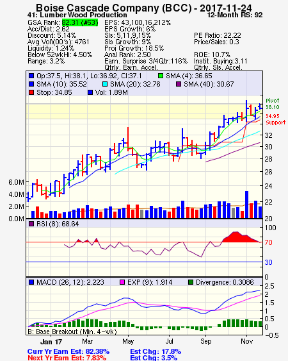Click the Sep date axis label
This screenshot has width=288, height=361.
click(205, 341)
